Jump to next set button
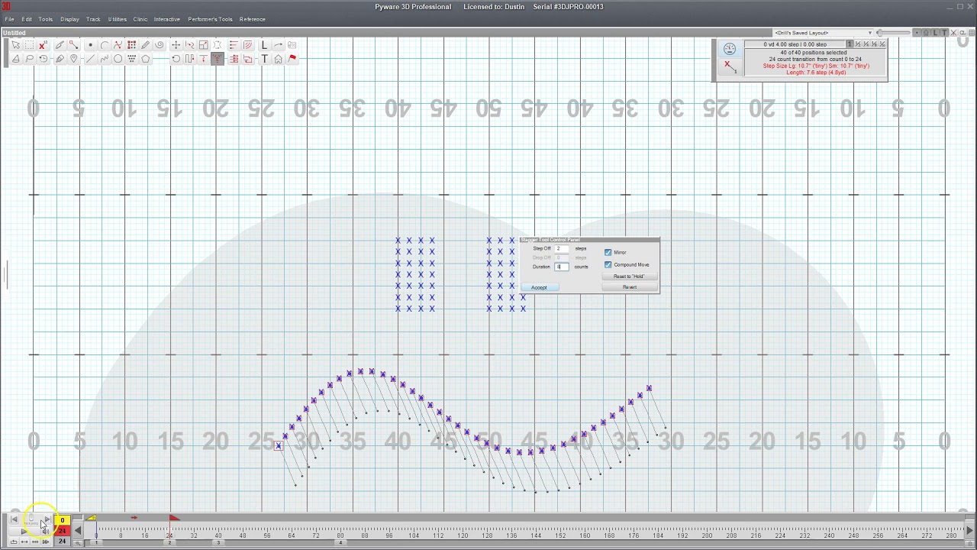Screen dimensions: 977x550 tap(47, 519)
